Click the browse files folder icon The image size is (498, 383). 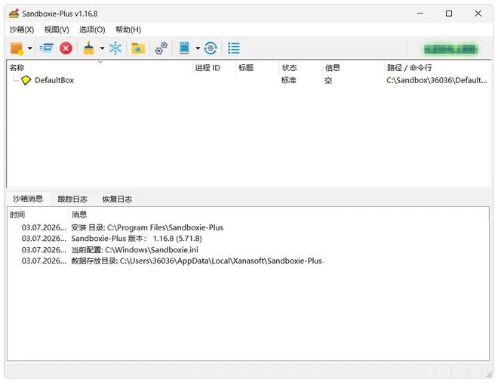[138, 48]
